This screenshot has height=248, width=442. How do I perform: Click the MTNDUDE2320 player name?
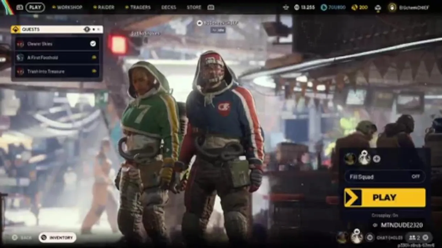(x=402, y=225)
